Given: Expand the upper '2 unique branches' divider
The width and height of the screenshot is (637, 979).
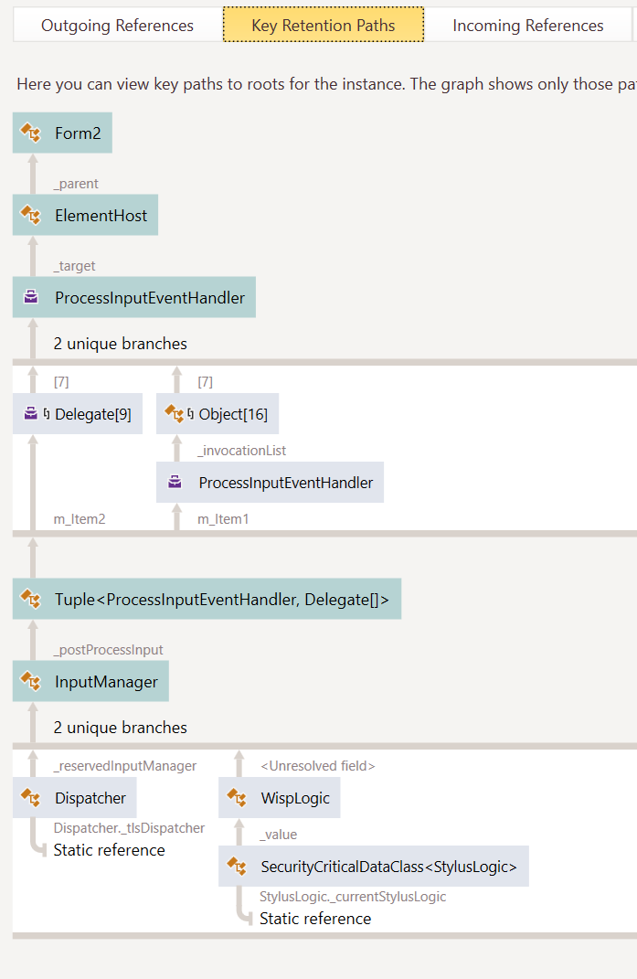Looking at the screenshot, I should (x=120, y=344).
